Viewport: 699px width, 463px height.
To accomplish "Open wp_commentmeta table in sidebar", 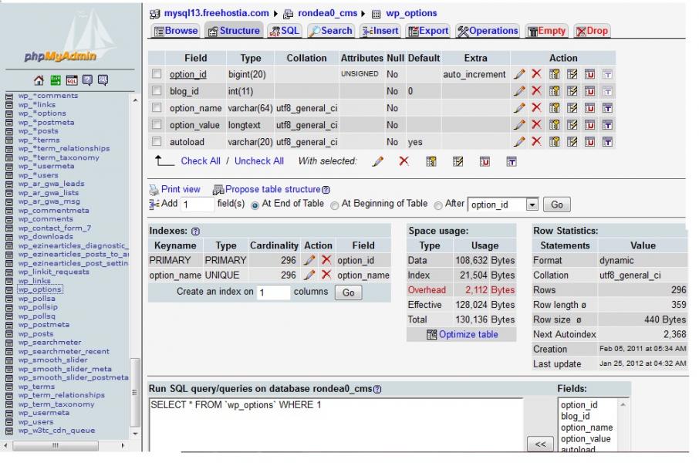I will [x=53, y=210].
